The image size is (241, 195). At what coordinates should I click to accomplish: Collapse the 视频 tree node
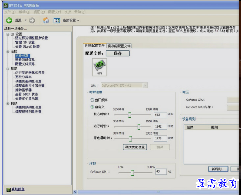click(x=8, y=104)
